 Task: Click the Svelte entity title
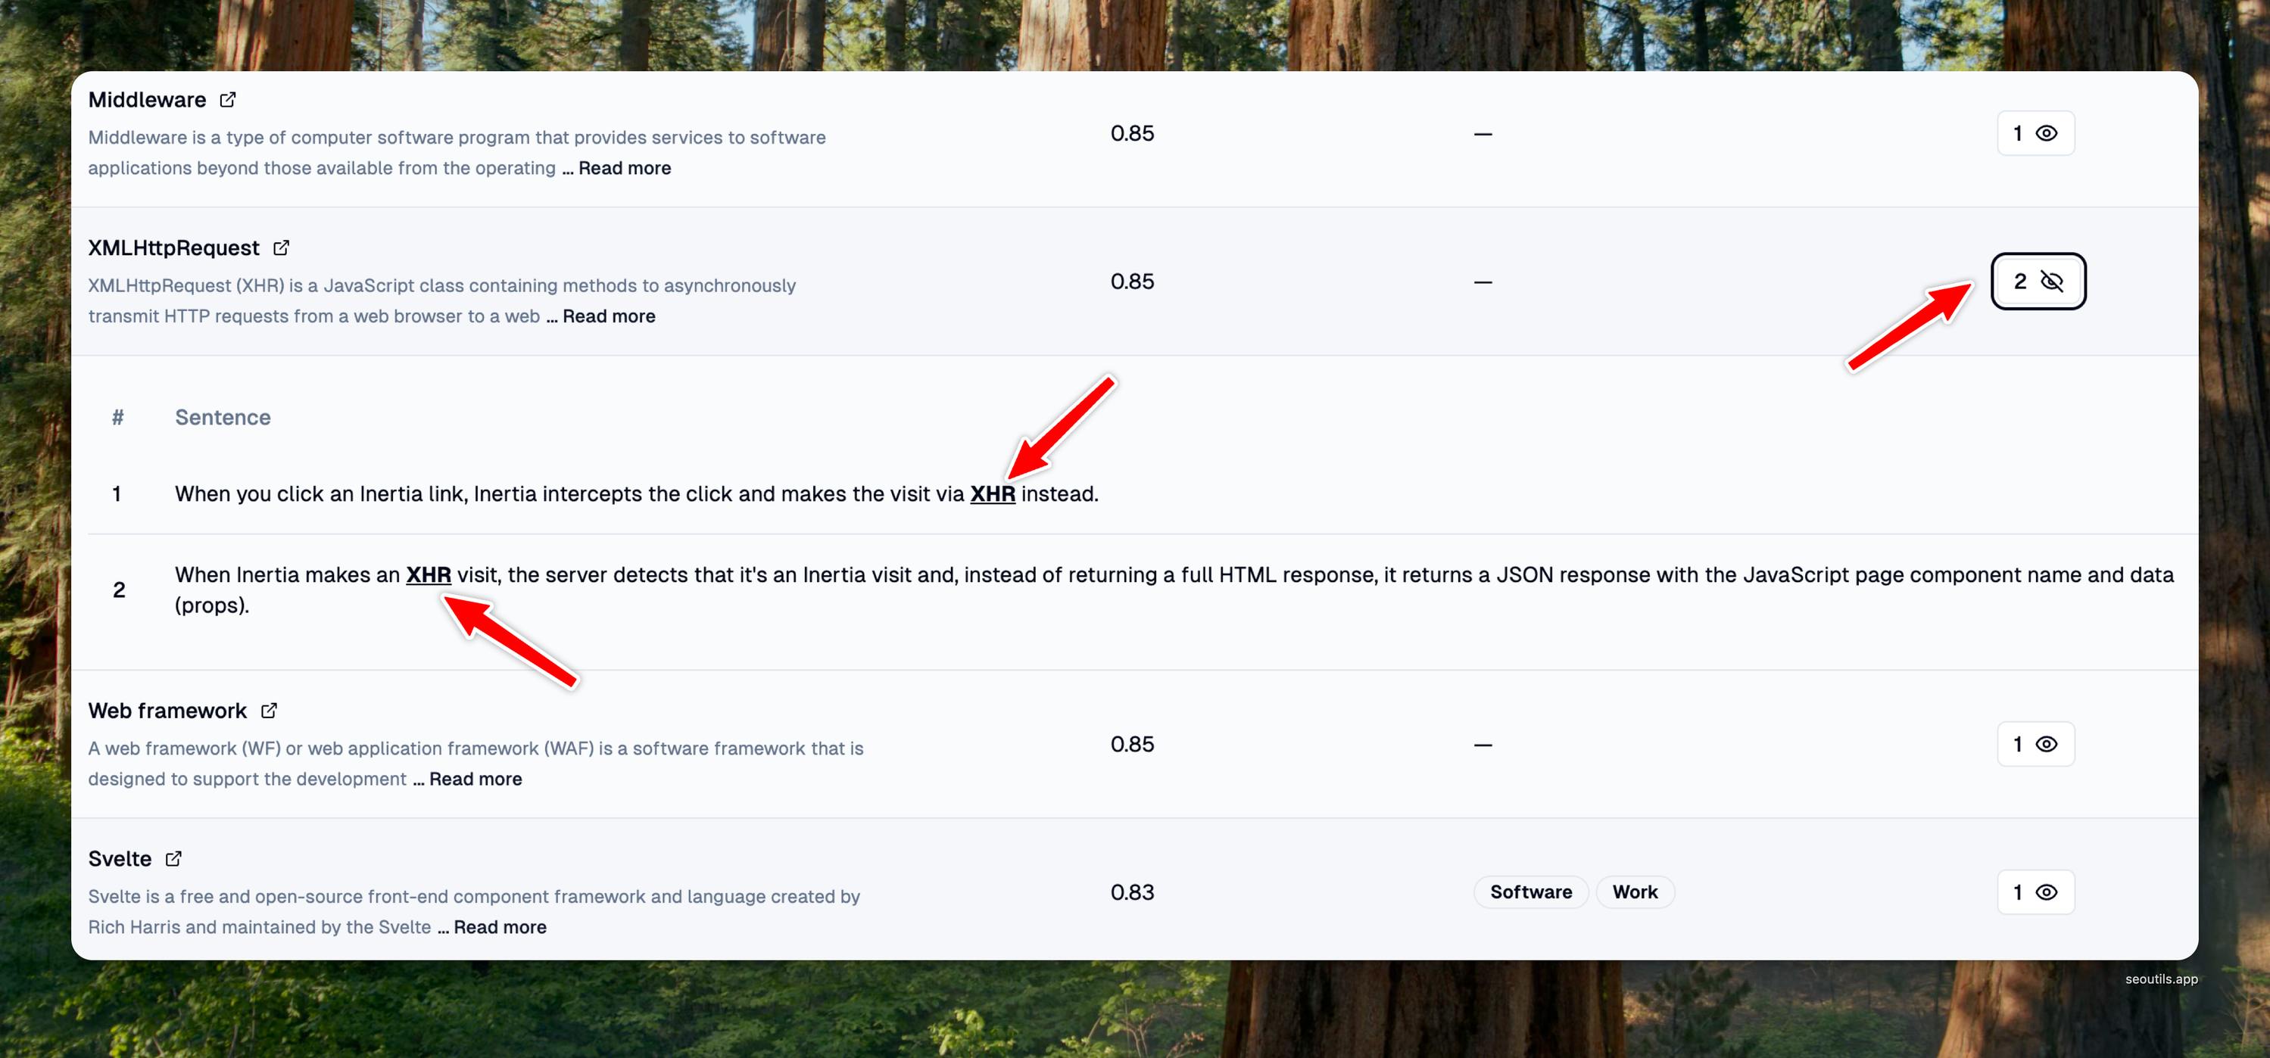point(120,858)
